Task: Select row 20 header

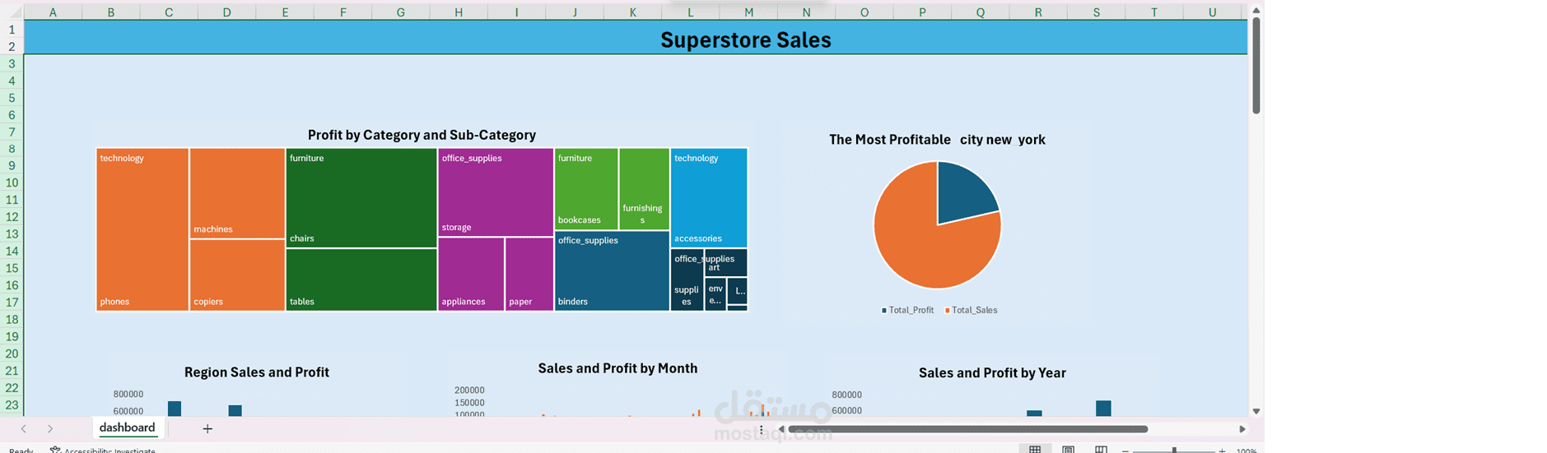Action: coord(12,354)
